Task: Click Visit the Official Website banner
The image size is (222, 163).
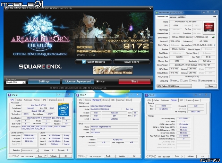Action: (x=113, y=70)
